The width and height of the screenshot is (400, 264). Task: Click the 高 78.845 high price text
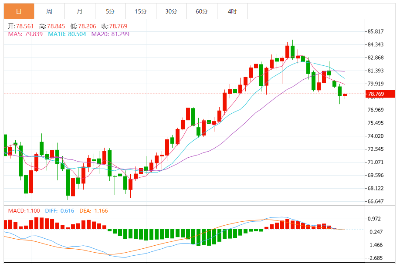tap(52, 26)
